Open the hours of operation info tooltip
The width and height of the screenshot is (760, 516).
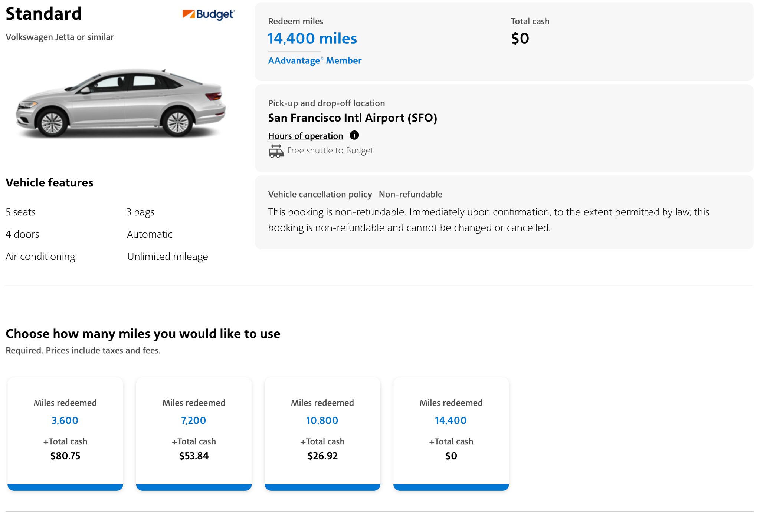tap(354, 136)
